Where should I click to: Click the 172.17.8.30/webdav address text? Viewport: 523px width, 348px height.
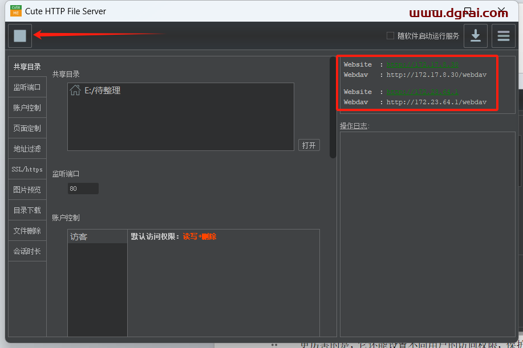436,75
